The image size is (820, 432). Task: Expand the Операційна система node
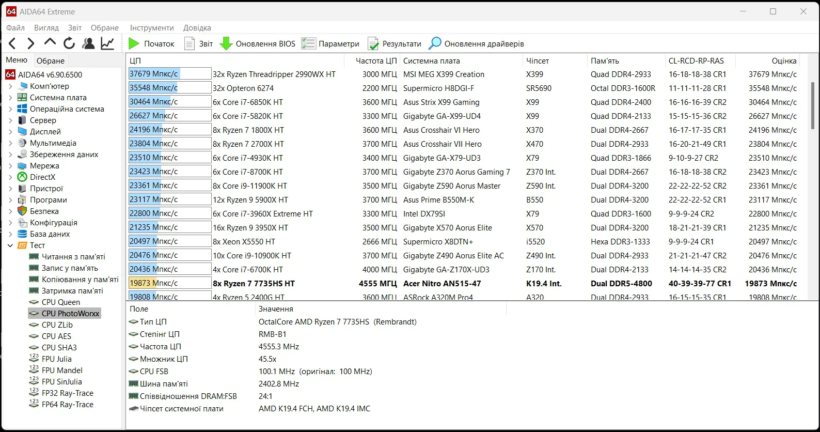pos(10,109)
